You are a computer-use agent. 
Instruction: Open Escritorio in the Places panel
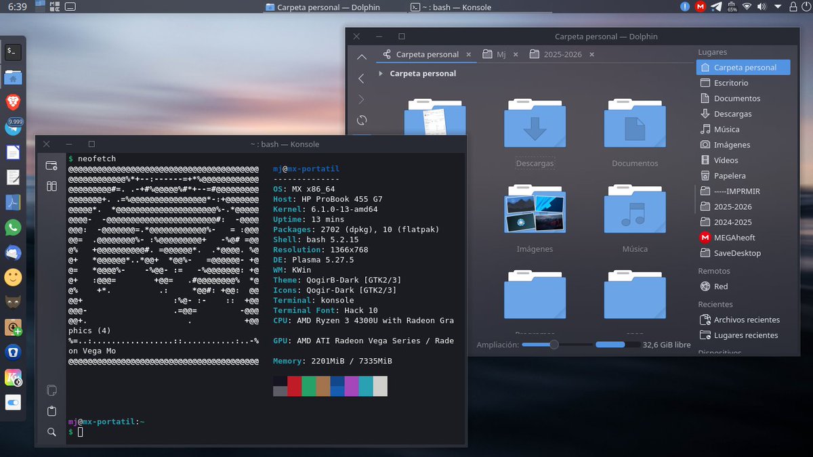(x=743, y=83)
